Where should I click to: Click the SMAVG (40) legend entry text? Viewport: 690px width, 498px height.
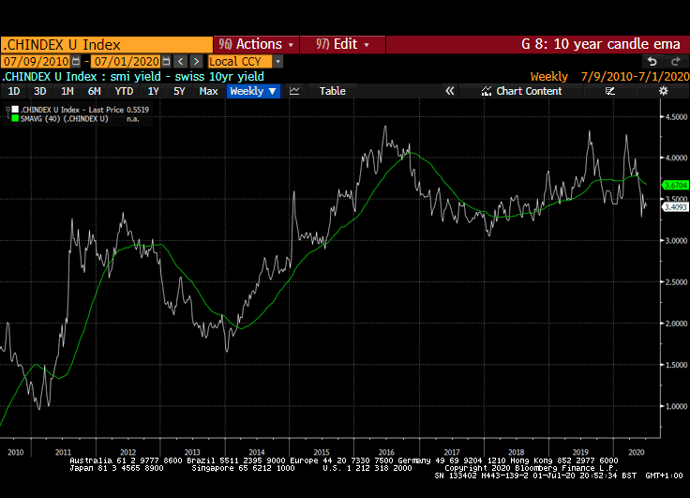65,119
